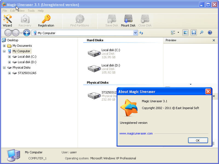Image resolution: width=219 pixels, height=164 pixels.
Task: Click the Physical Disks section header in list
Action: (97, 83)
